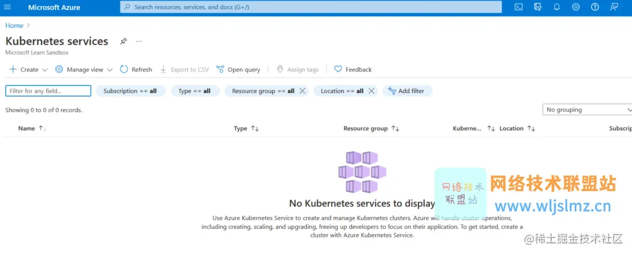The image size is (632, 254).
Task: Click the Name column header
Action: [x=27, y=128]
